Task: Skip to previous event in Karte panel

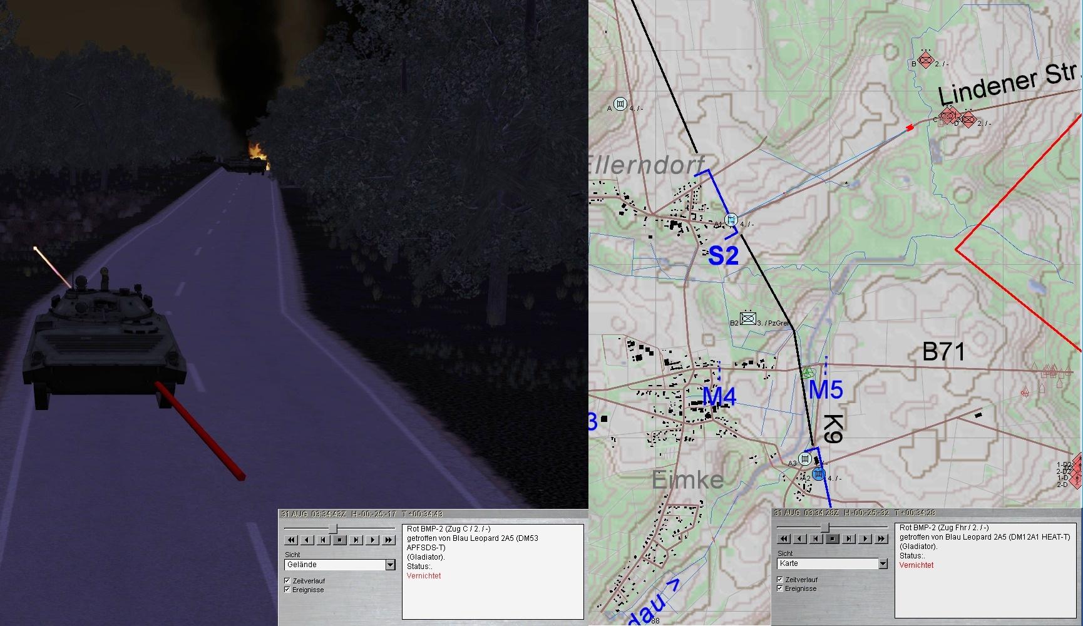Action: click(816, 538)
